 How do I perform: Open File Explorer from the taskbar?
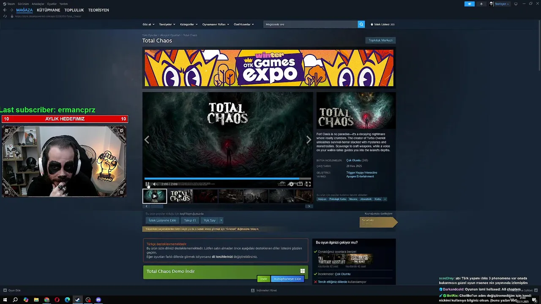click(36, 300)
